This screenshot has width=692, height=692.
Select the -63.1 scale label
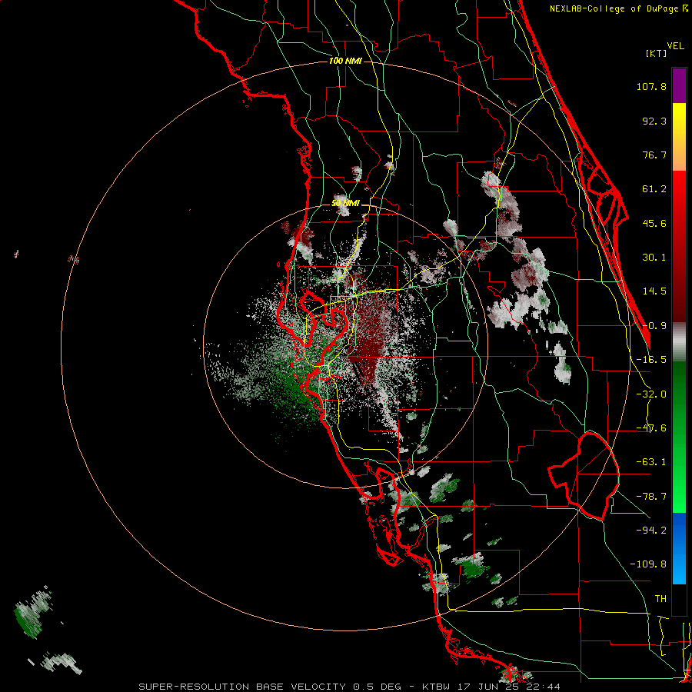[x=651, y=462]
